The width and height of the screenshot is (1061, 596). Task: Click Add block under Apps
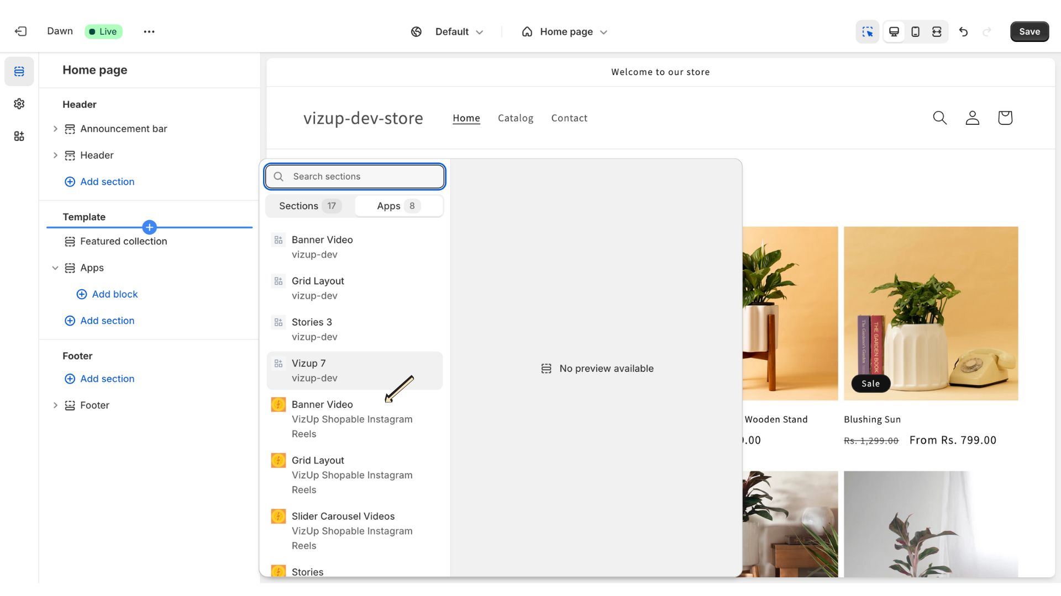tap(108, 294)
